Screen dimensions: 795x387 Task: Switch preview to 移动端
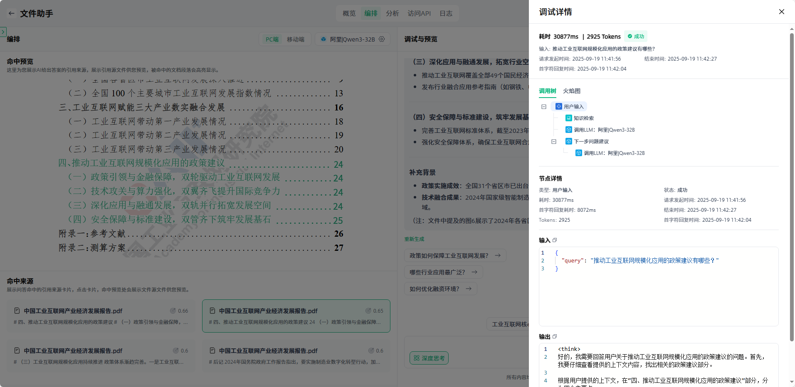click(296, 39)
